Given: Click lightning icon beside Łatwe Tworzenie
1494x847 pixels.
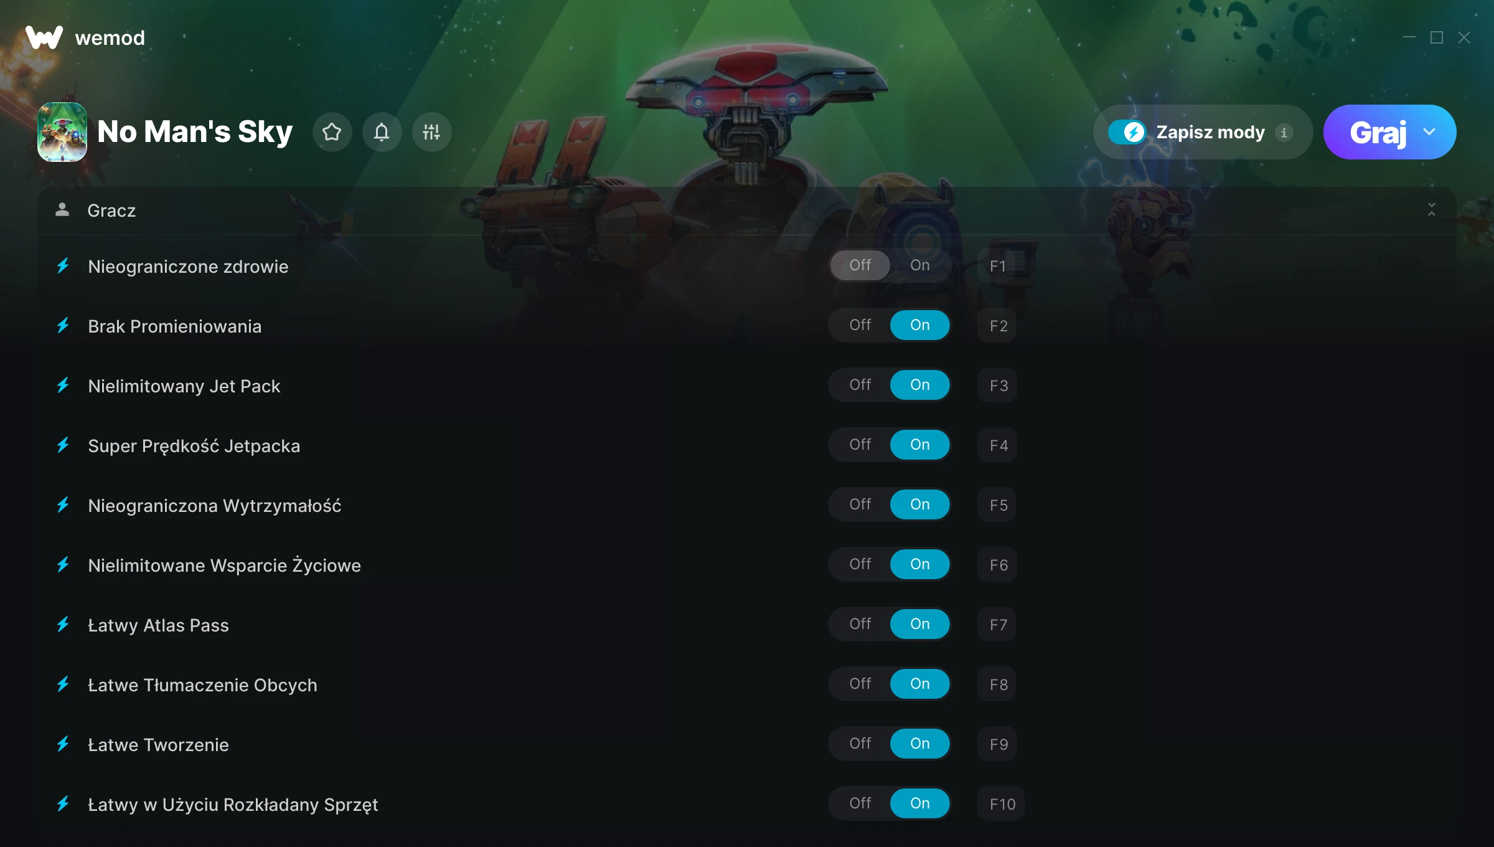Looking at the screenshot, I should (63, 744).
